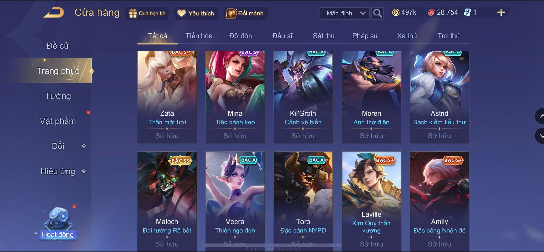Click the plus icon to add currency
Image resolution: width=544 pixels, height=252 pixels.
click(501, 13)
